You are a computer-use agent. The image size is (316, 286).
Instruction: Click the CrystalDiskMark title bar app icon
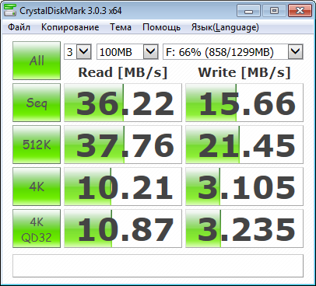(x=10, y=10)
